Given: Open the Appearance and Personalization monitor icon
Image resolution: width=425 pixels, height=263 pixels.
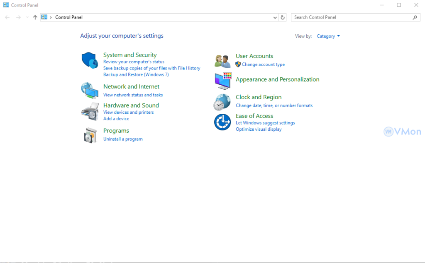Looking at the screenshot, I should click(222, 81).
